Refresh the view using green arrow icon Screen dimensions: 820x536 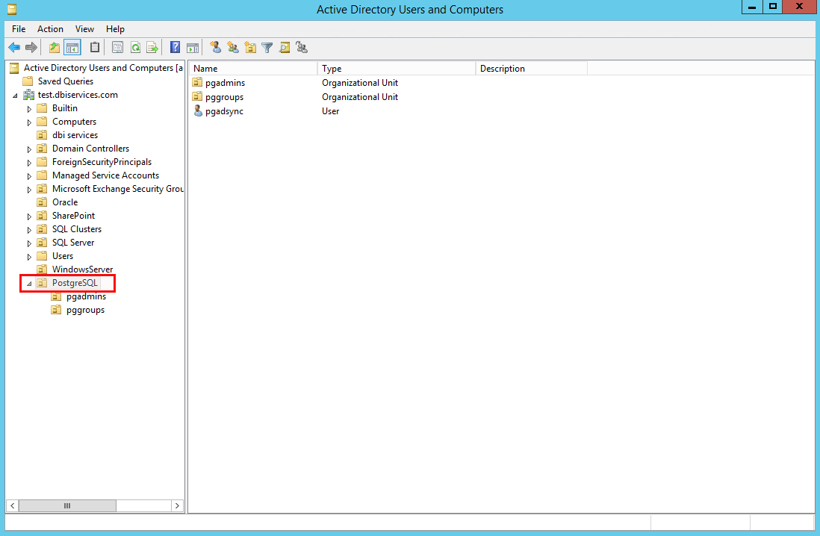click(135, 48)
